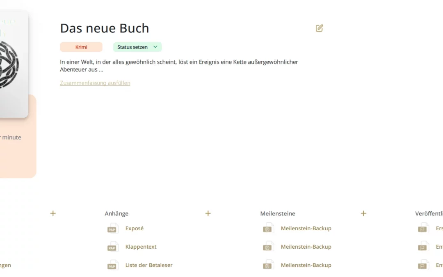Click the Meilensteine section heading

coord(278,214)
